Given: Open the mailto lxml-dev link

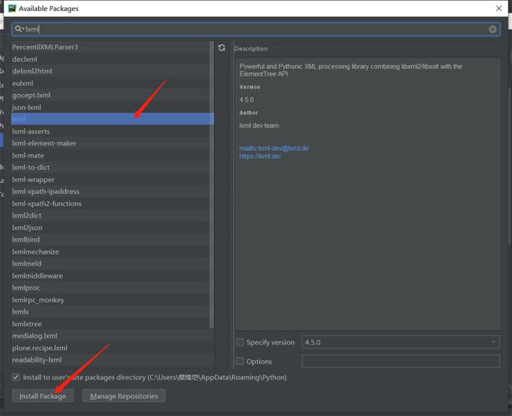Looking at the screenshot, I should (x=274, y=148).
